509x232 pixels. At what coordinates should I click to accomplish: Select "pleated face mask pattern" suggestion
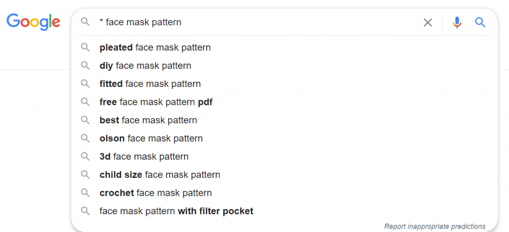coord(155,48)
